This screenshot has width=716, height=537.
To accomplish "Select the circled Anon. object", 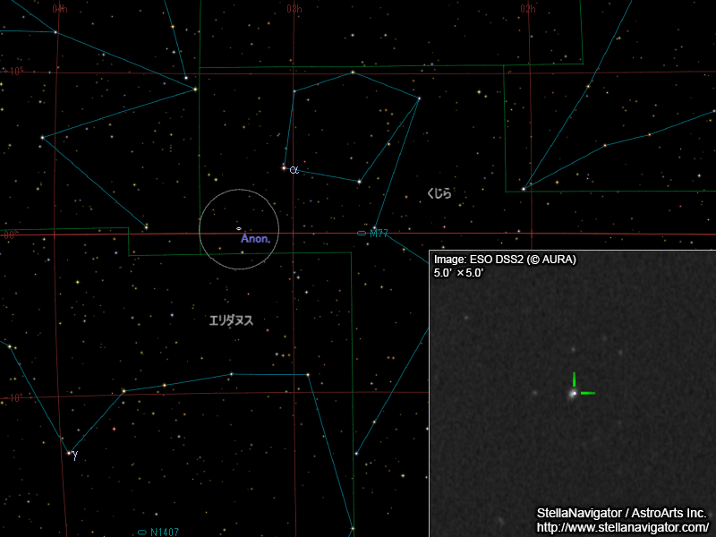I will 238,228.
